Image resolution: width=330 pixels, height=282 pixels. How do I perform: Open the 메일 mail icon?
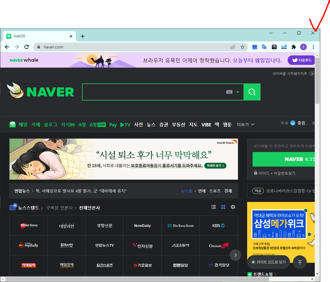pos(12,125)
